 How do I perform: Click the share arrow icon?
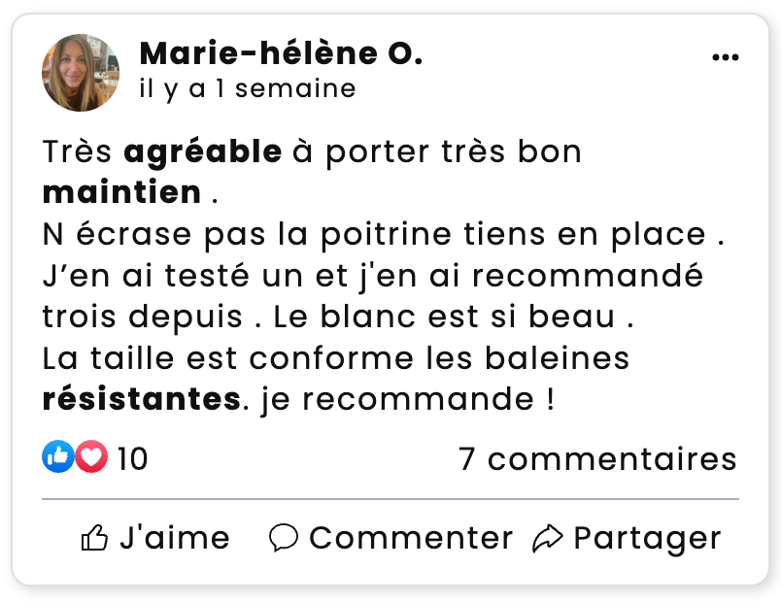coord(548,538)
